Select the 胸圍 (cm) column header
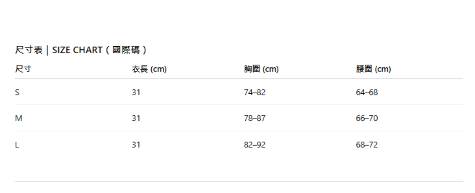The width and height of the screenshot is (475, 193). coord(261,69)
